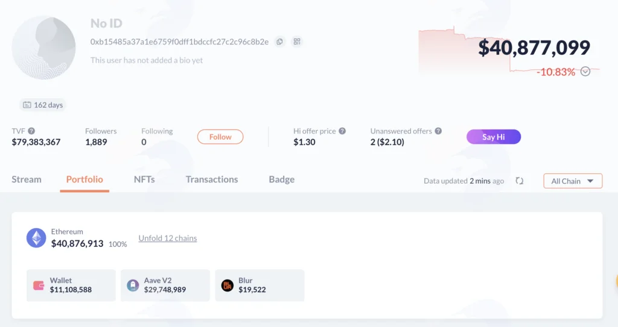Open the Aave V2 protocol icon
The height and width of the screenshot is (327, 618).
click(133, 285)
